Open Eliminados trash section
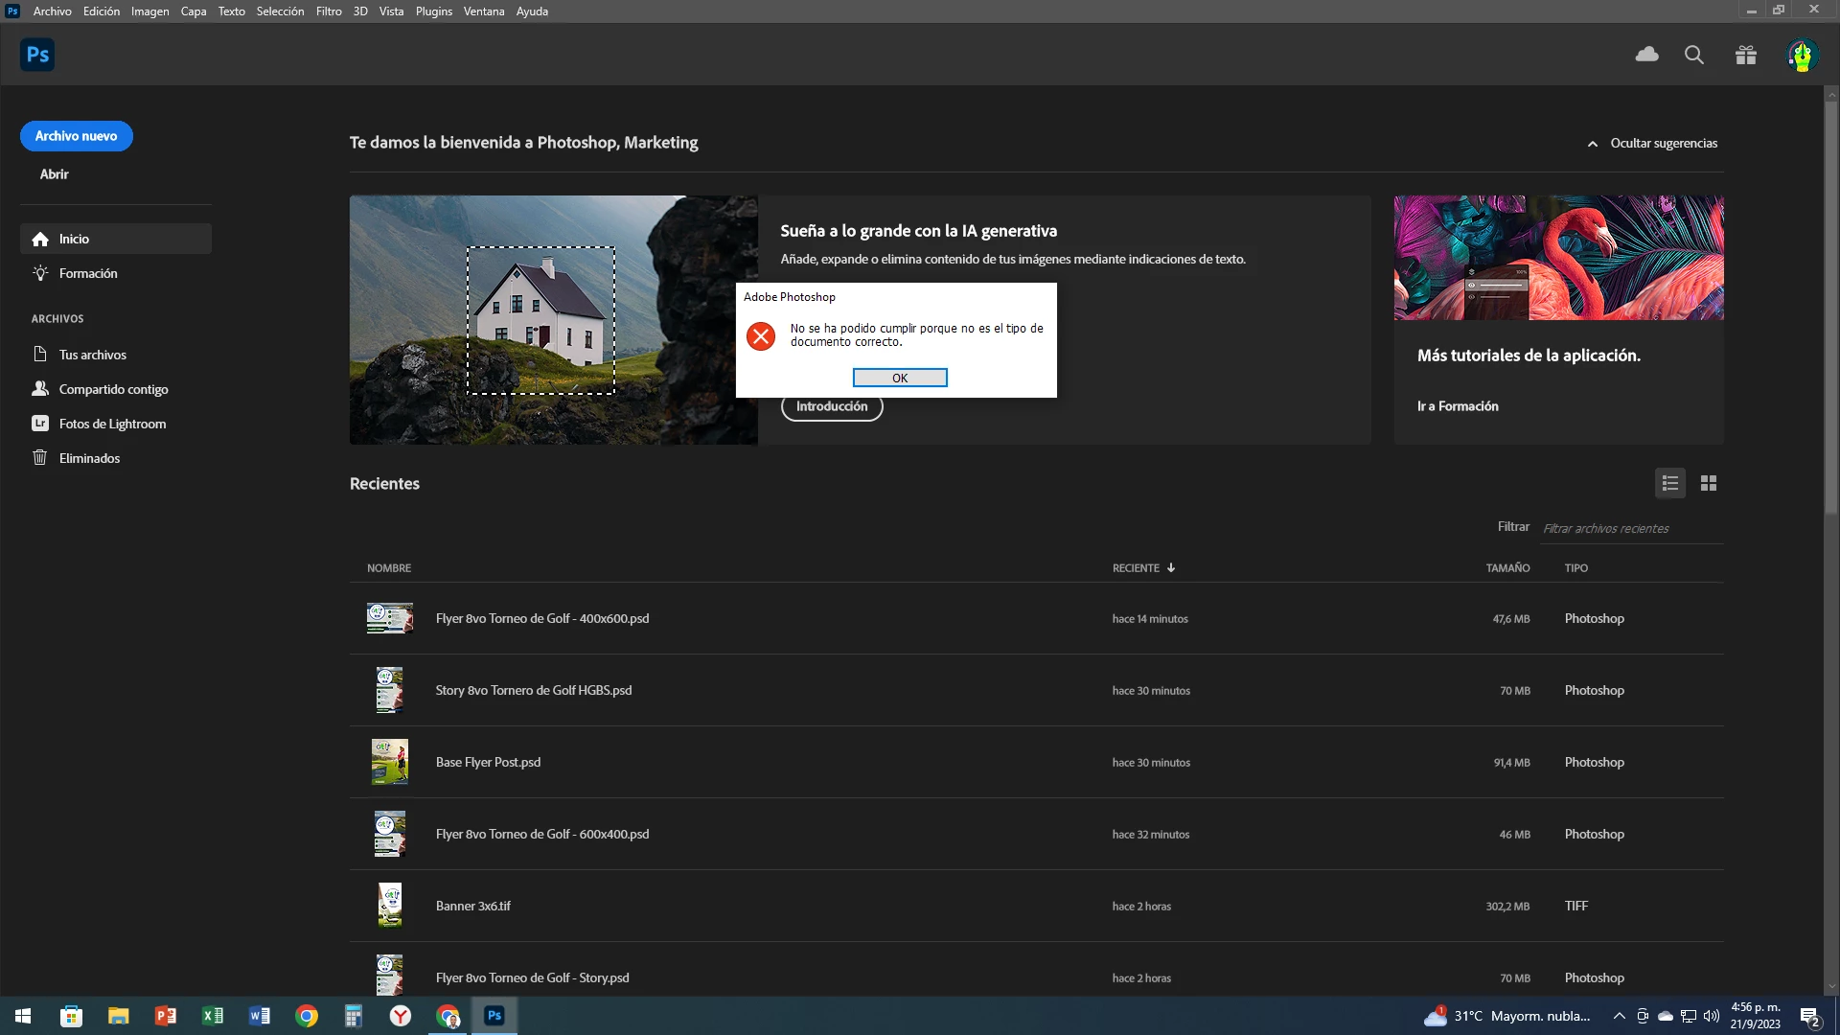Screen dimensions: 1840x1035 (x=89, y=458)
